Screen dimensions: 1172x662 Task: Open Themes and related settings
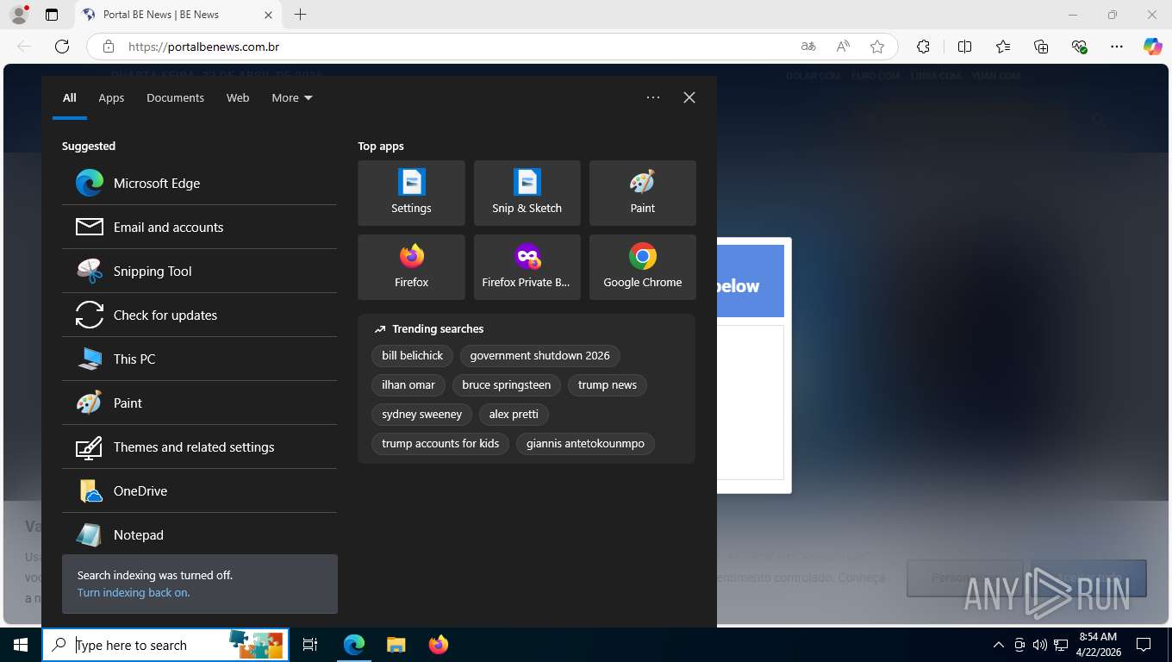(x=199, y=447)
